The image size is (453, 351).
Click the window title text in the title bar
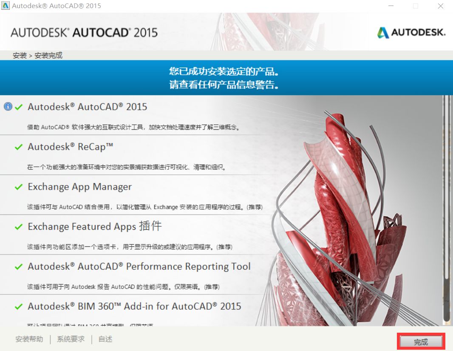(57, 6)
